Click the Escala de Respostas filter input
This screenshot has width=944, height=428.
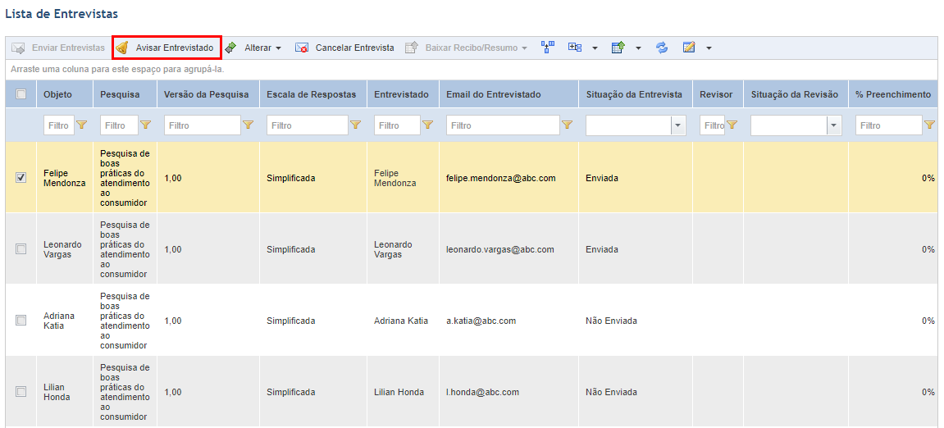click(308, 125)
